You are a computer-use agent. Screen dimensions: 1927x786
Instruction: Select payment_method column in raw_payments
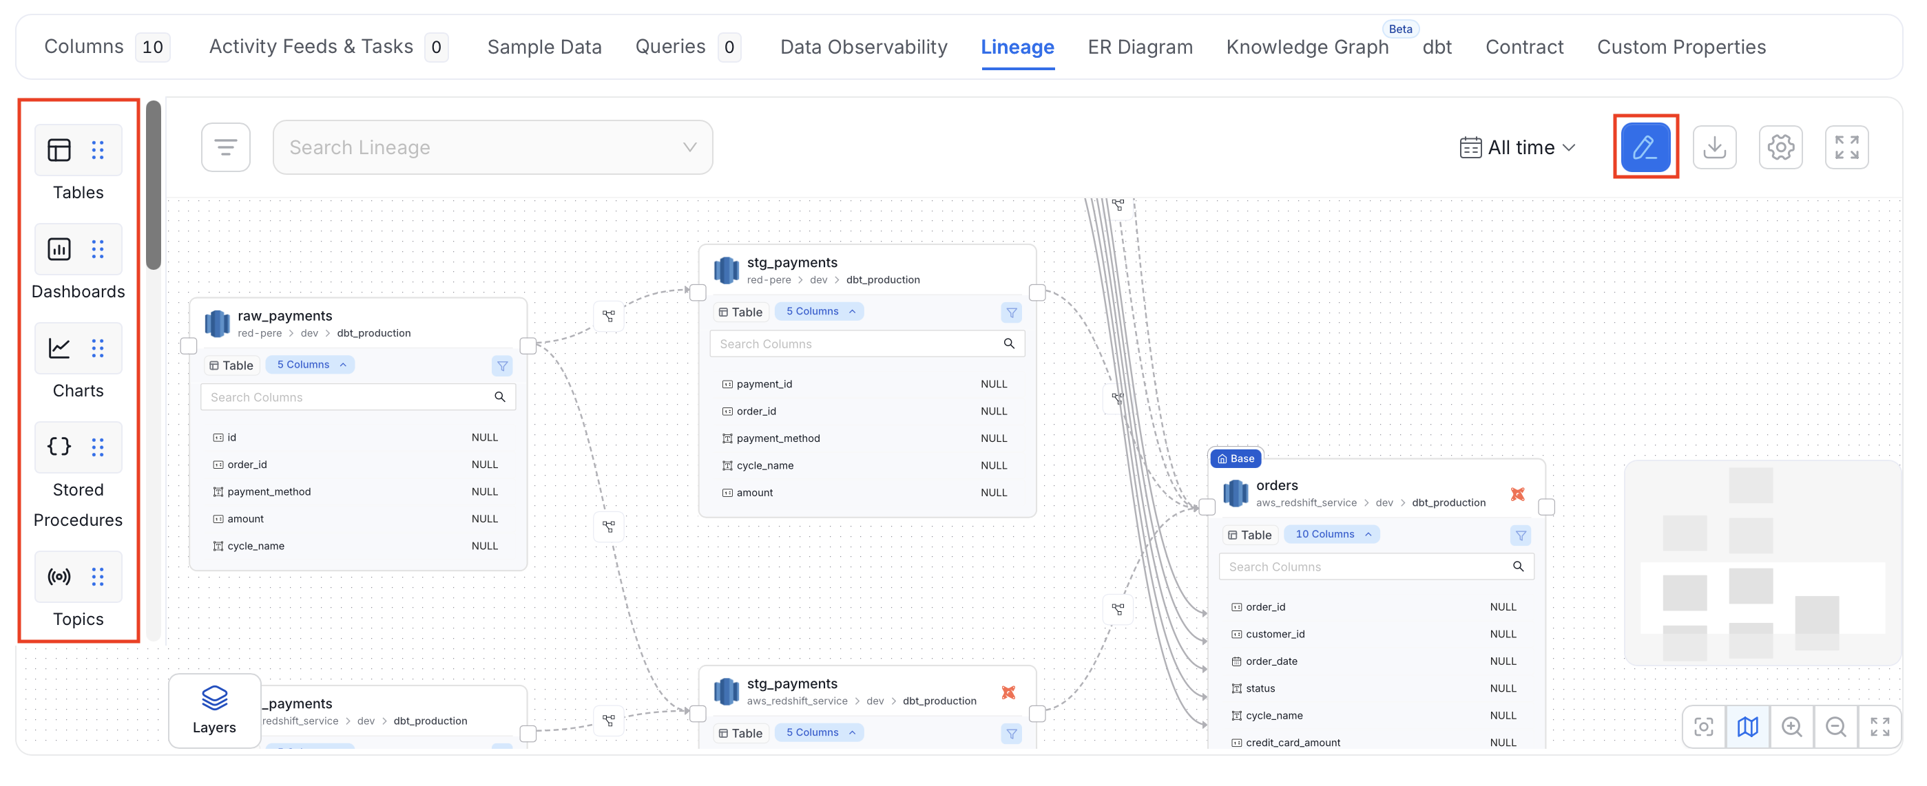(x=358, y=491)
